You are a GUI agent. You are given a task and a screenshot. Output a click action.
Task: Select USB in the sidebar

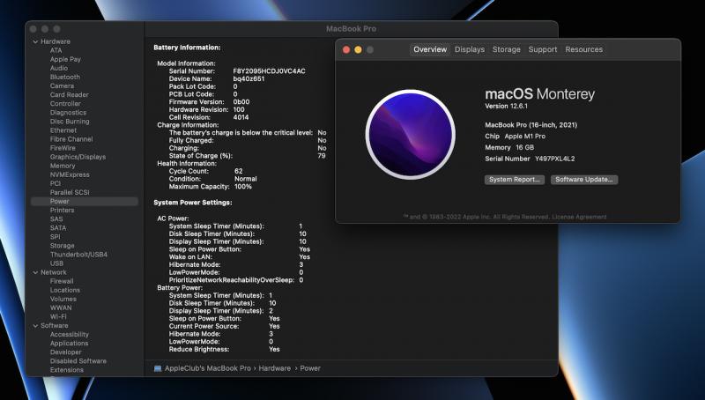56,263
